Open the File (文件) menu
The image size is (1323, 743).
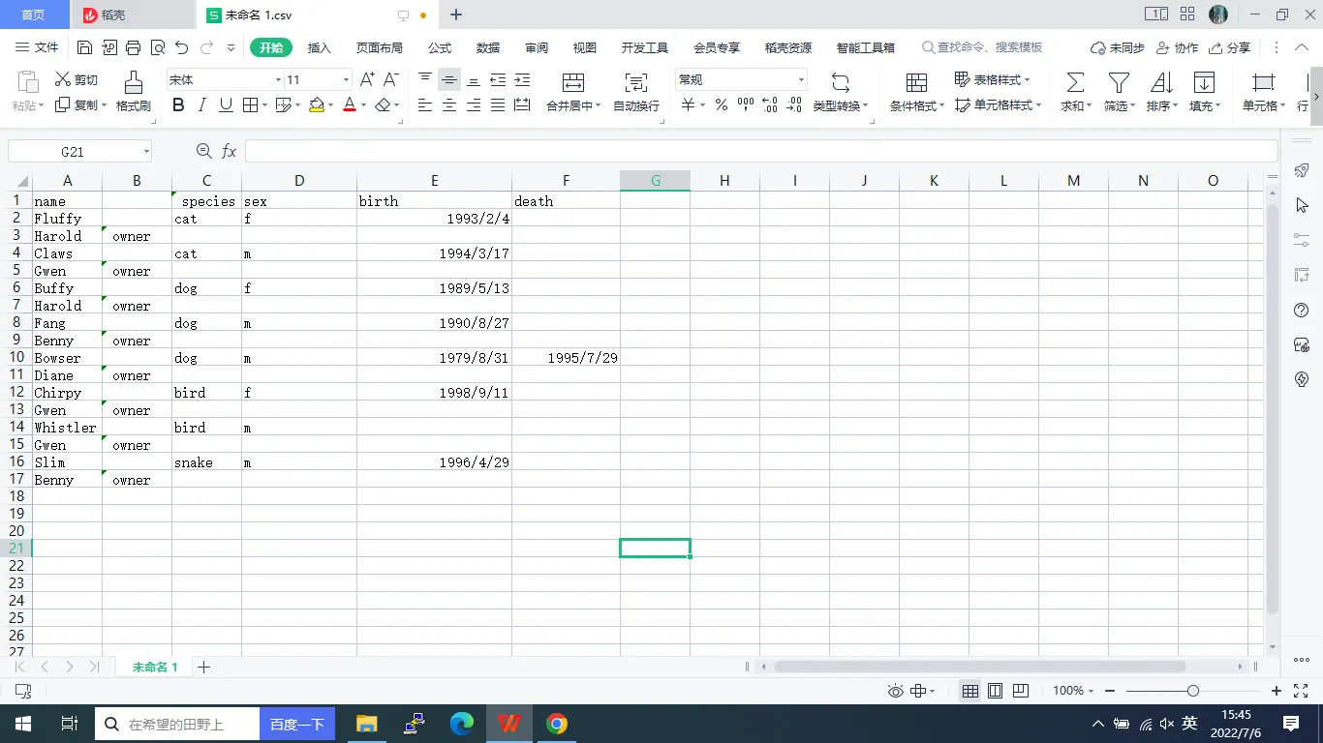37,47
